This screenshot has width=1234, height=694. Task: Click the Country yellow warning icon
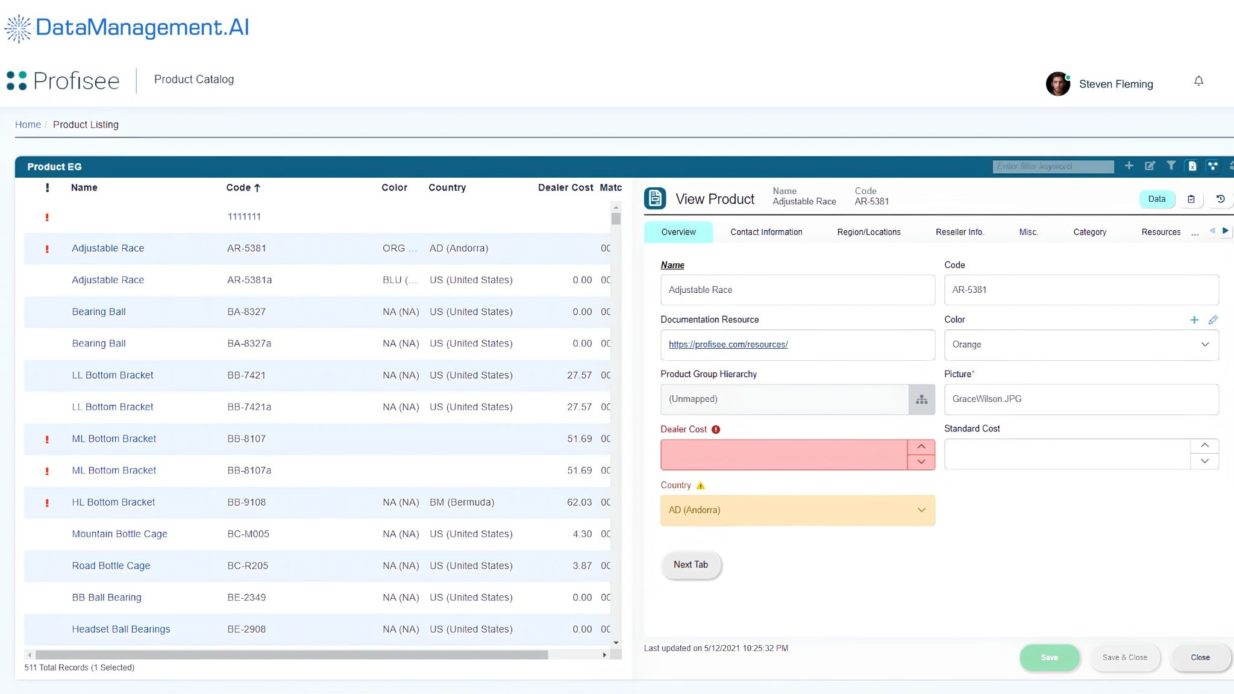pos(700,486)
